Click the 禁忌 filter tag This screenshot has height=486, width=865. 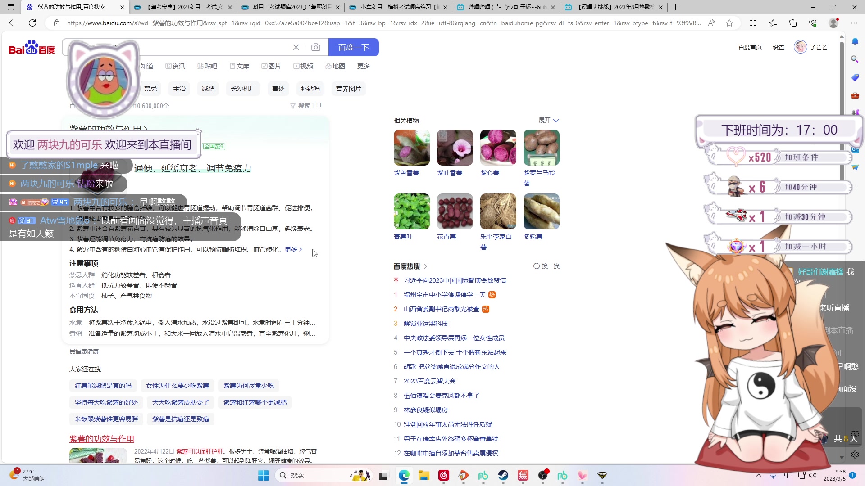pos(150,89)
